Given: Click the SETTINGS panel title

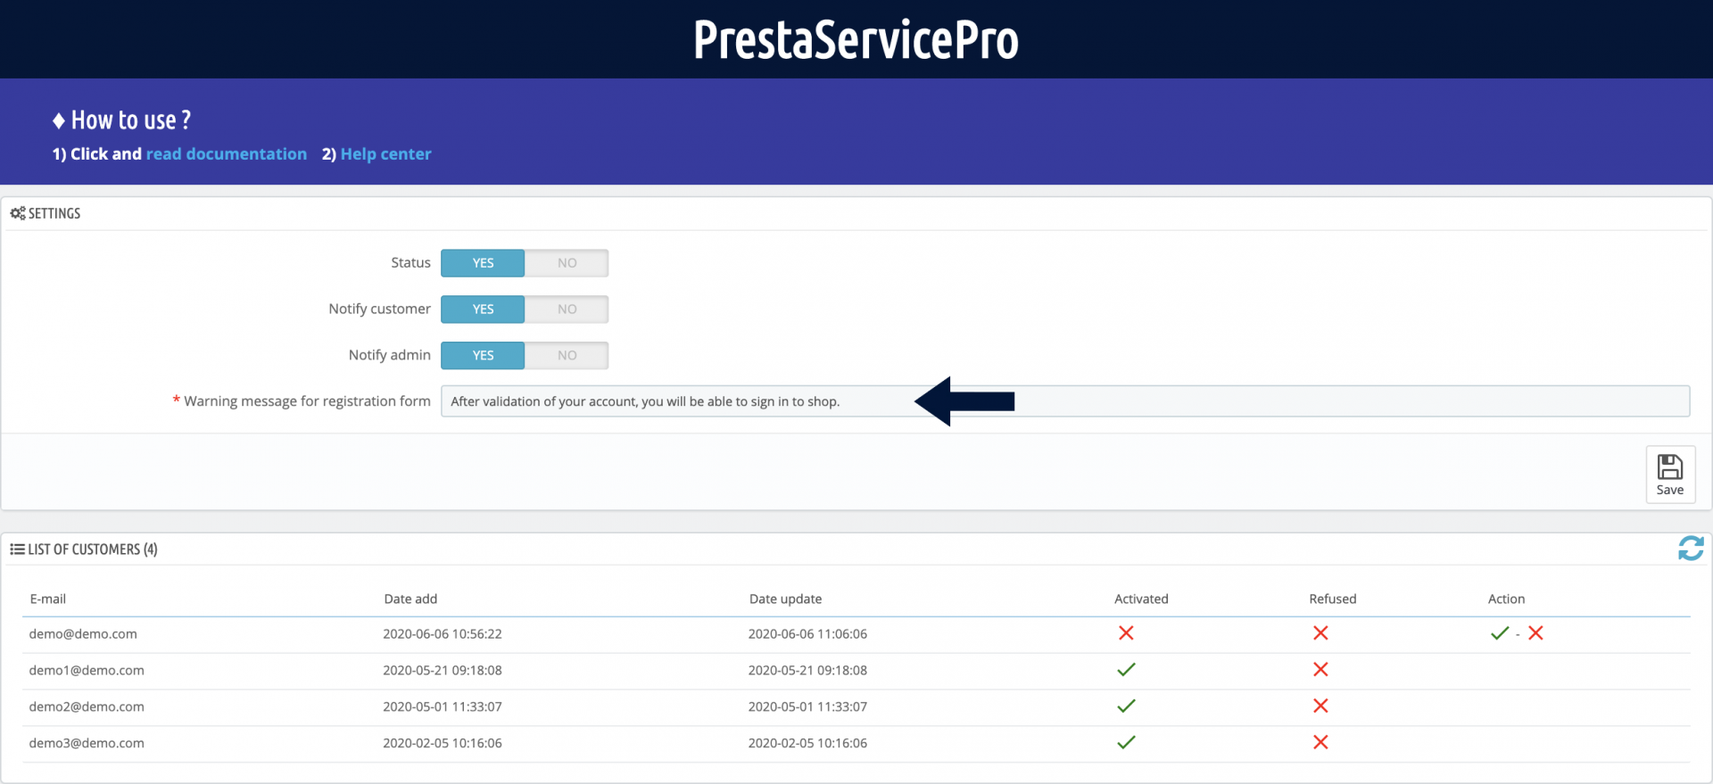Looking at the screenshot, I should pyautogui.click(x=54, y=213).
